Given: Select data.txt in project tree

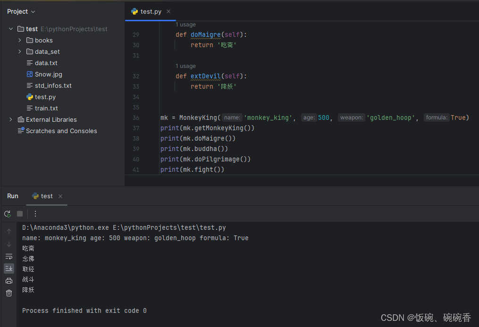Looking at the screenshot, I should click(x=46, y=63).
